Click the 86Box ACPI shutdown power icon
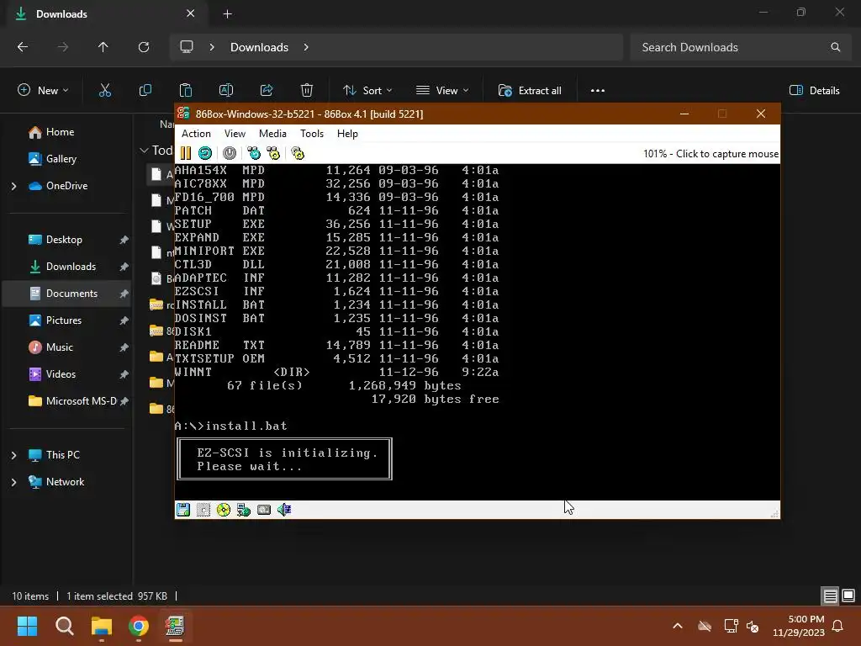 230,153
